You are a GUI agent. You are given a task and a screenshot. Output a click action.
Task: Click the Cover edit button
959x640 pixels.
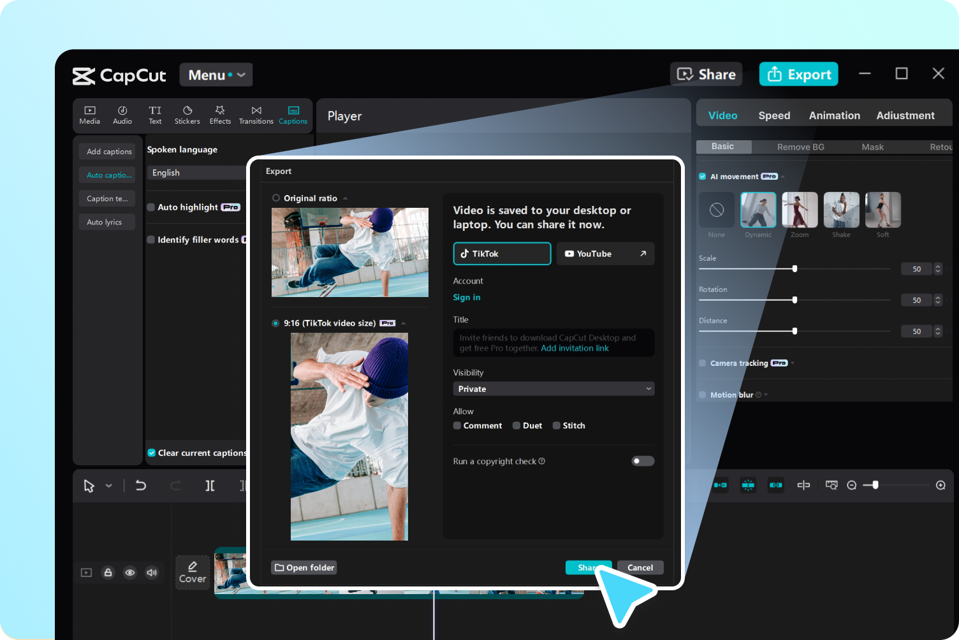click(193, 572)
